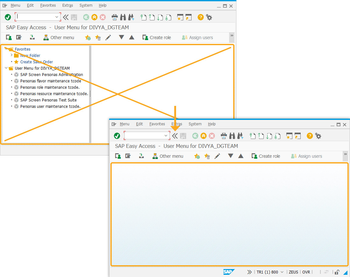
Task: Collapse User Menu for DIVYA_DGTEAM folder
Action: coord(6,68)
